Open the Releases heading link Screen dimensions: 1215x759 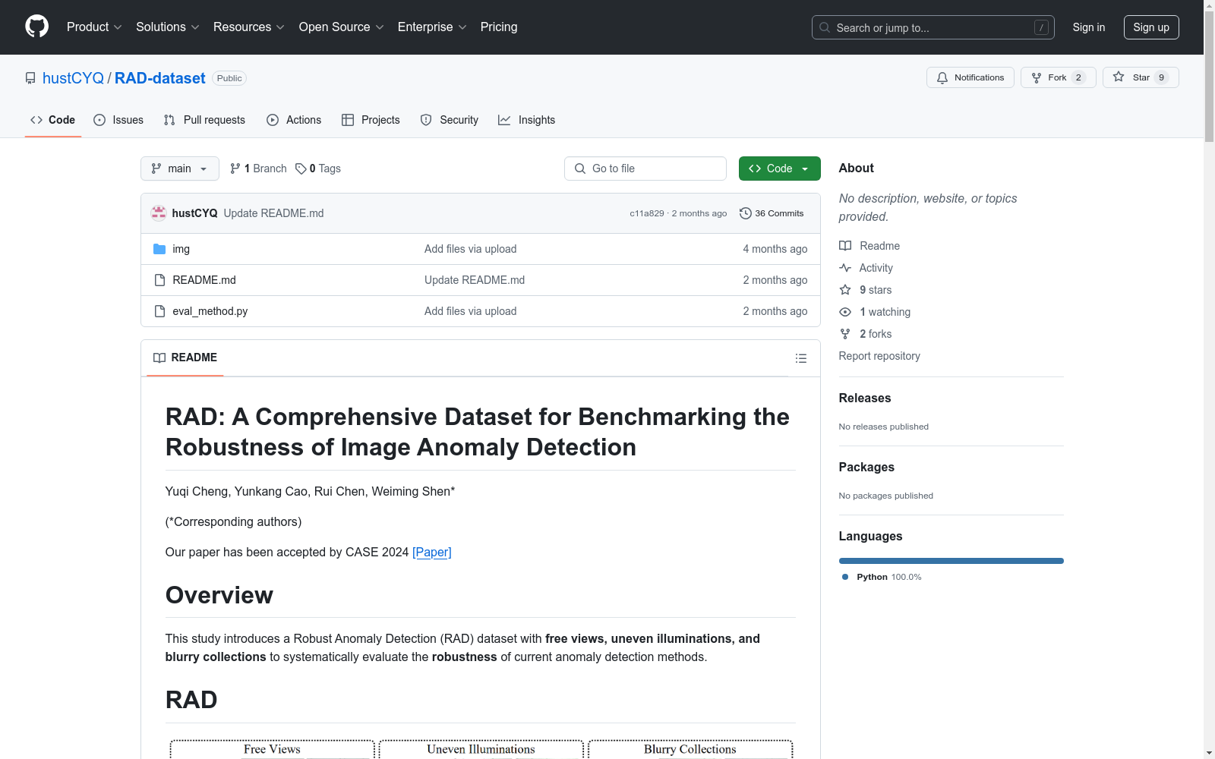pos(865,398)
